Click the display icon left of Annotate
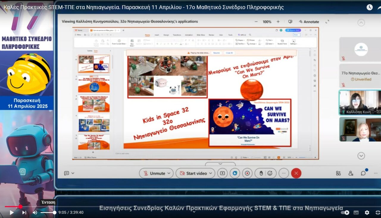The image size is (381, 218). pyautogui.click(x=290, y=22)
